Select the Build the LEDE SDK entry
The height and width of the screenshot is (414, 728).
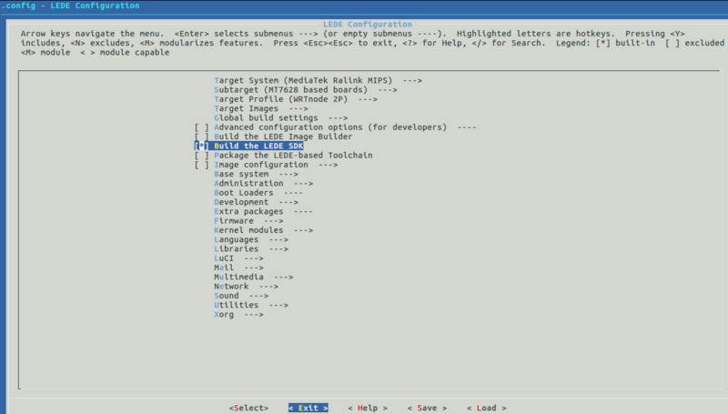tap(258, 146)
